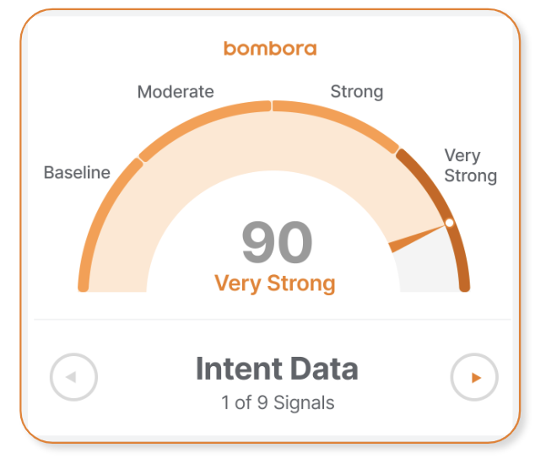Click the orange Very Strong rating text
Screen dimensions: 535x464
275,283
